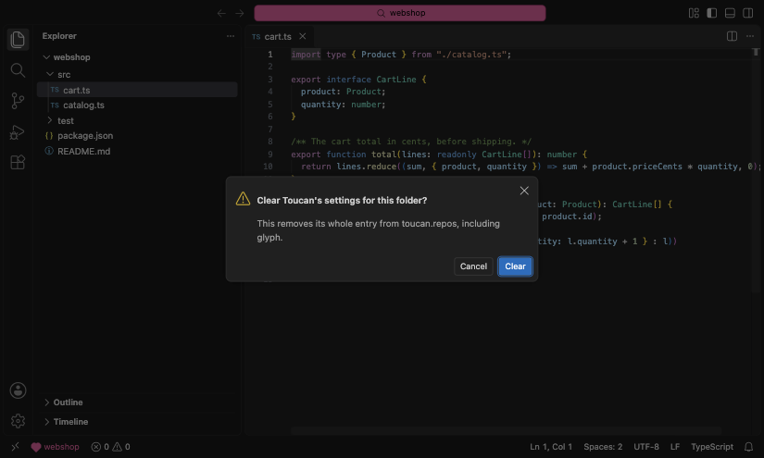This screenshot has height=458, width=764.
Task: Open the Accounts icon in activity bar
Action: pos(18,390)
